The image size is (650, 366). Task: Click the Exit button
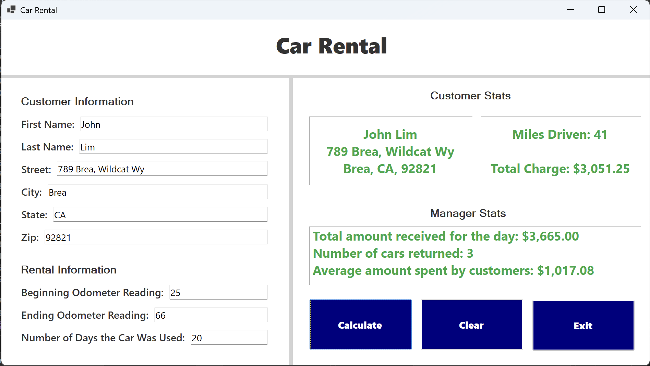pyautogui.click(x=583, y=325)
